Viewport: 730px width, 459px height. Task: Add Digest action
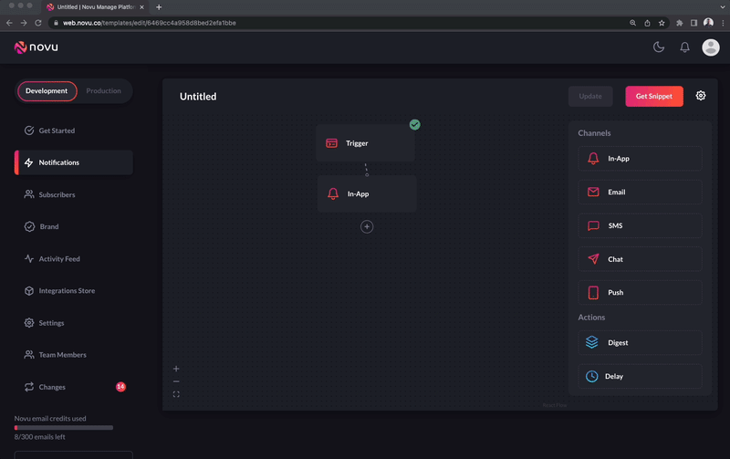tap(641, 342)
